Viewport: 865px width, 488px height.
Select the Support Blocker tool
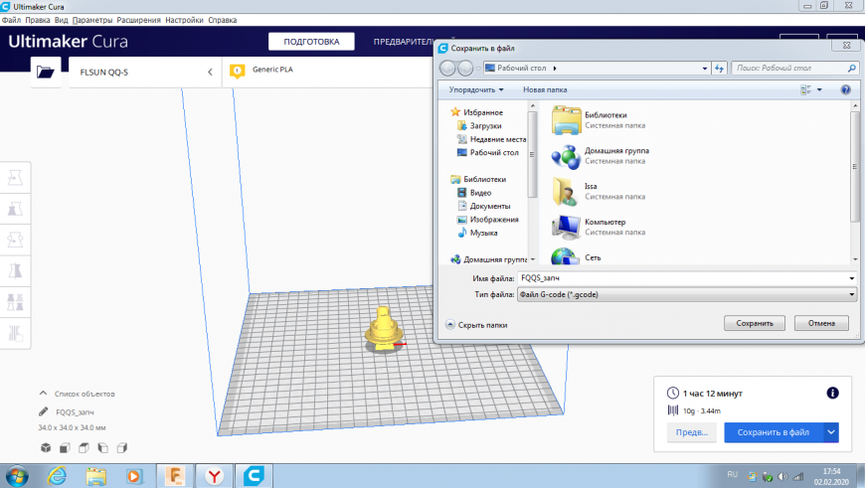click(x=15, y=333)
